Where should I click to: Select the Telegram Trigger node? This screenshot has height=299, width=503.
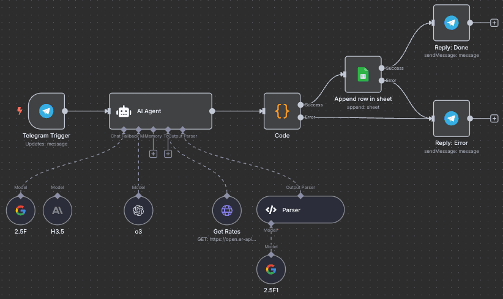pos(47,111)
